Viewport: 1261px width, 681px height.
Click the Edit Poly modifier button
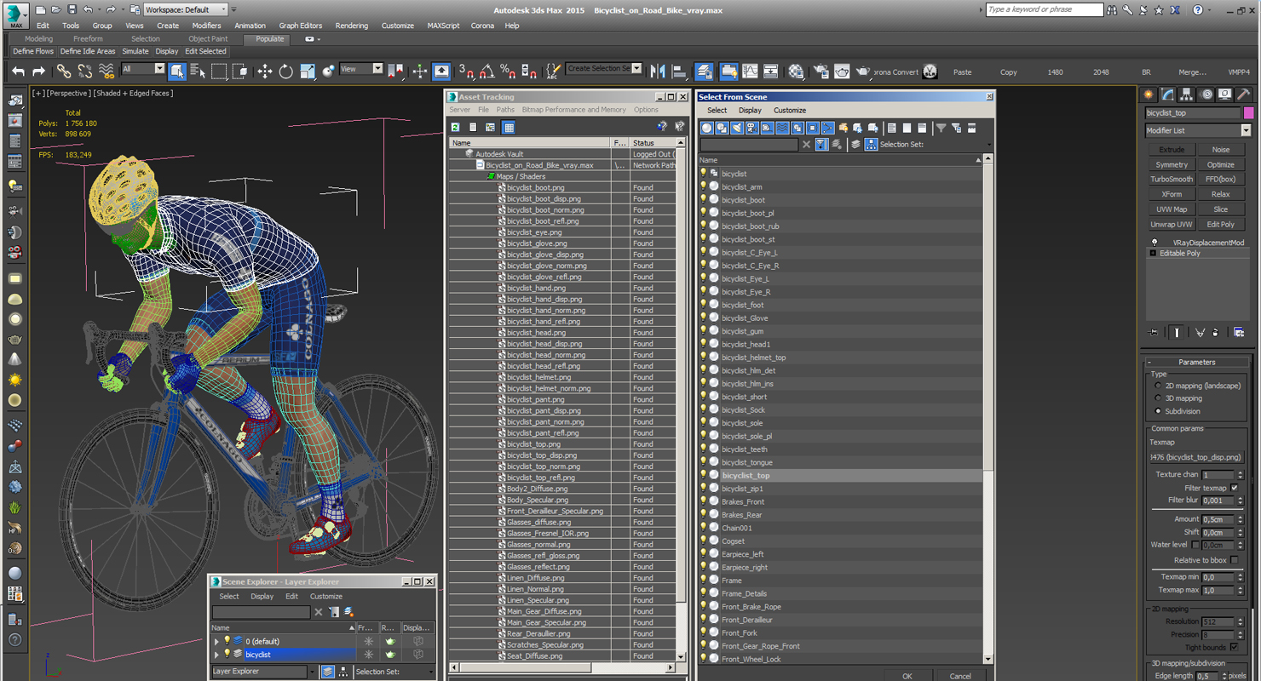click(x=1221, y=225)
